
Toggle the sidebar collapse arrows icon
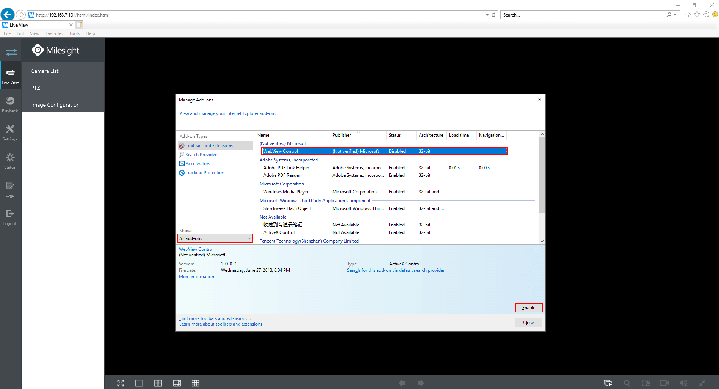11,52
